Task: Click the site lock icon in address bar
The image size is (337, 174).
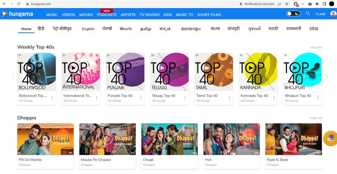Action: coord(28,4)
